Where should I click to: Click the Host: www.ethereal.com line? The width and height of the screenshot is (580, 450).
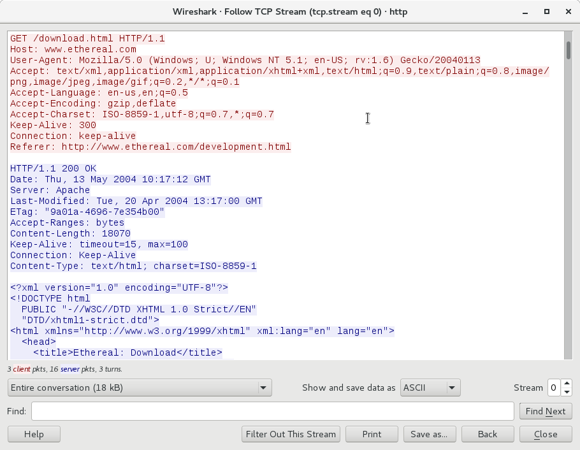pyautogui.click(x=73, y=49)
